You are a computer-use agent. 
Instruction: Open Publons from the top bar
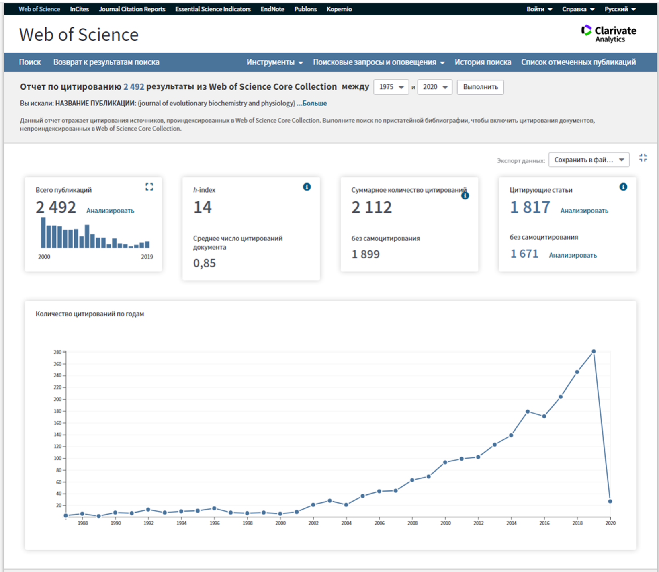click(305, 9)
